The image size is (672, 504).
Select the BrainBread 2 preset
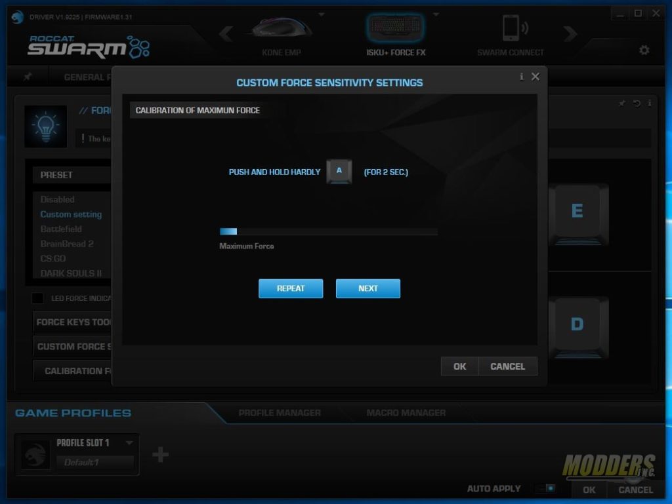tap(67, 244)
